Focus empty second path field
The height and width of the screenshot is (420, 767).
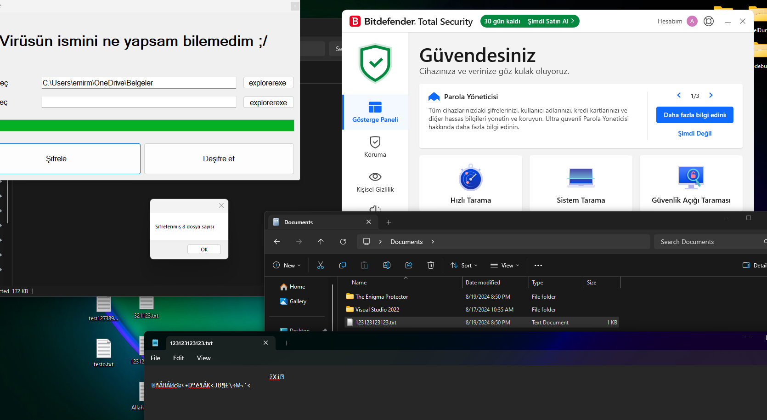(x=139, y=102)
